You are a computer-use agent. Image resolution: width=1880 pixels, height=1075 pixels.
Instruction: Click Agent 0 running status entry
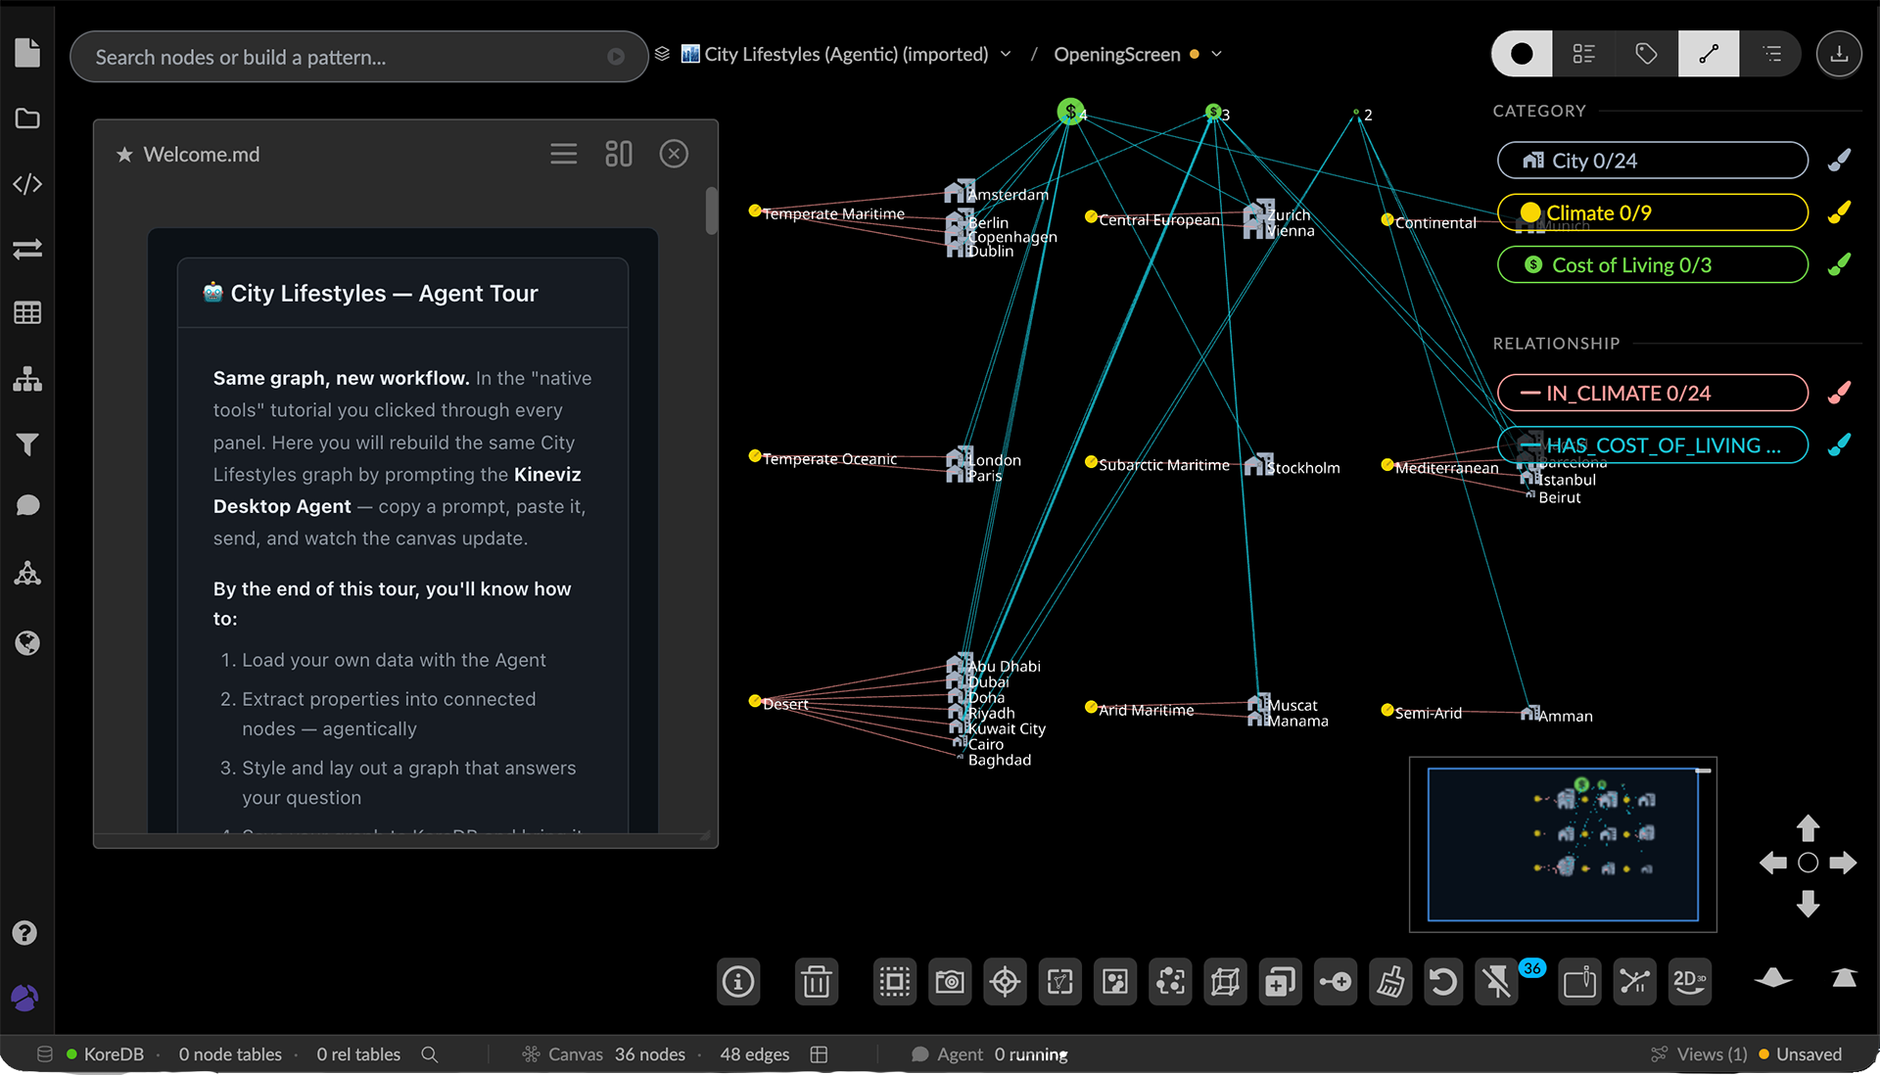click(x=989, y=1054)
